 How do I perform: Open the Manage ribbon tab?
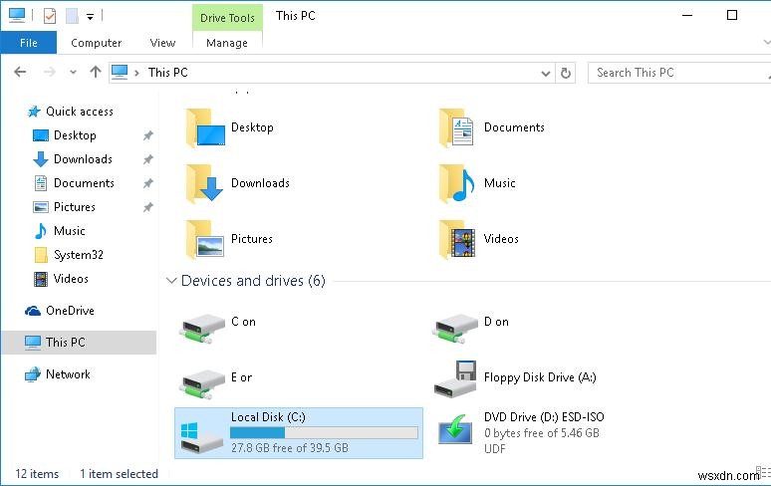coord(227,43)
